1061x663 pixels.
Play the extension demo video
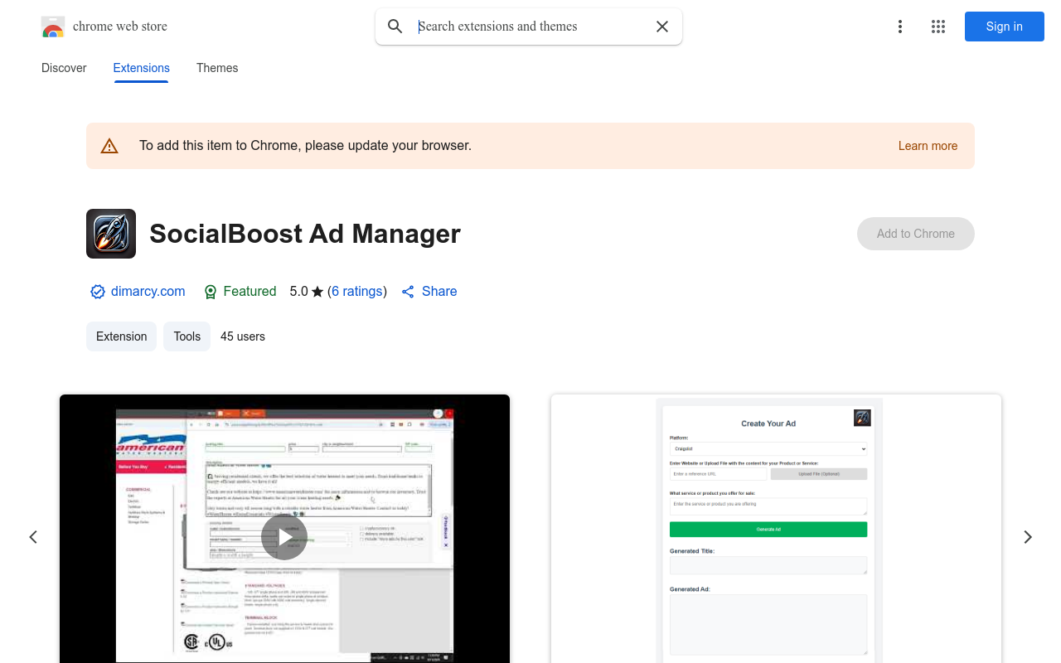284,537
